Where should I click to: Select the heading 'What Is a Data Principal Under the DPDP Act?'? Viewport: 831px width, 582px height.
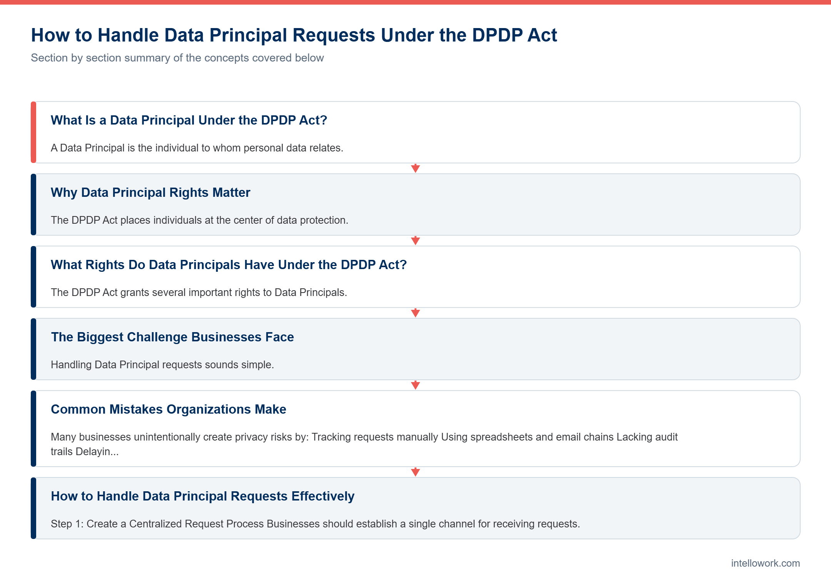pos(189,120)
